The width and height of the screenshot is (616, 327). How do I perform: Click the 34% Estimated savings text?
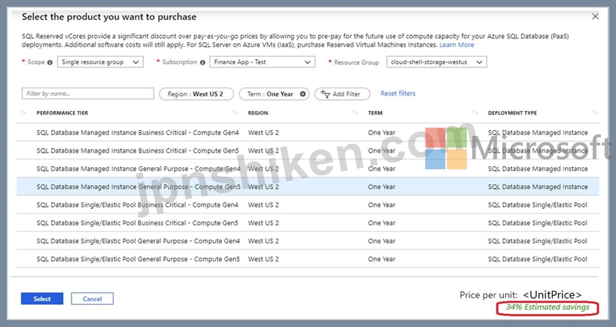548,307
